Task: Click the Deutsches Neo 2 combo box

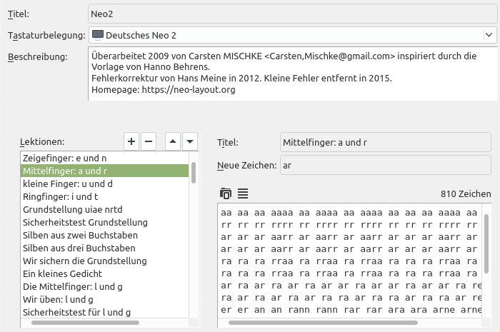Action: coord(293,35)
